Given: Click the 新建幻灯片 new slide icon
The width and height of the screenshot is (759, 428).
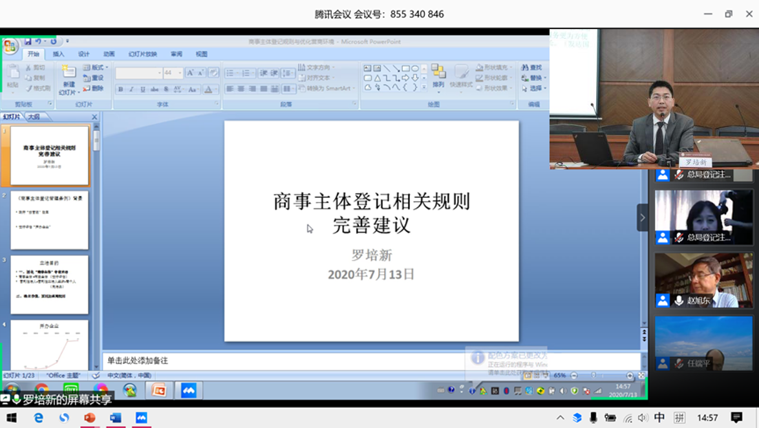Looking at the screenshot, I should click(x=69, y=72).
